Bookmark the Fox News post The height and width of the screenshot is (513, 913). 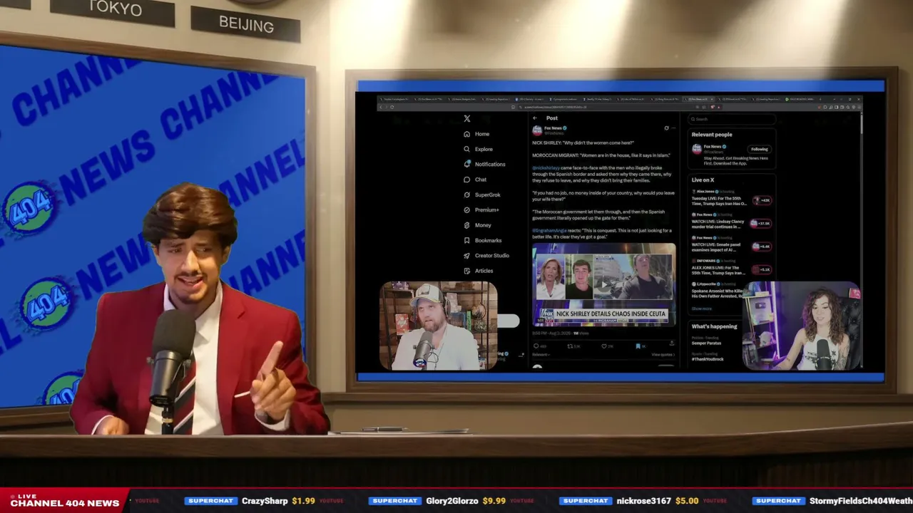click(x=638, y=346)
